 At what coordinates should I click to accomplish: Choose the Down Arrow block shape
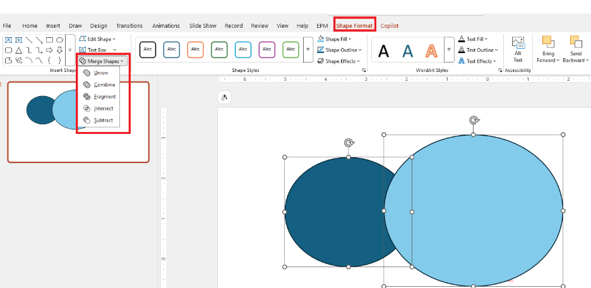pos(59,50)
